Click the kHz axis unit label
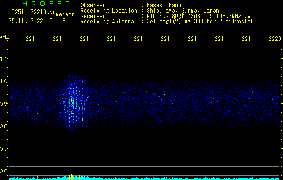The width and height of the screenshot is (283, 180). coord(4,37)
